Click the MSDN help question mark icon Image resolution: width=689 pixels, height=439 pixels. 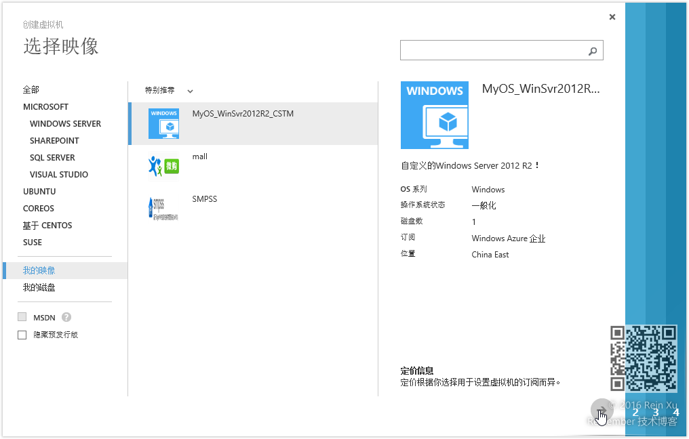click(x=66, y=317)
